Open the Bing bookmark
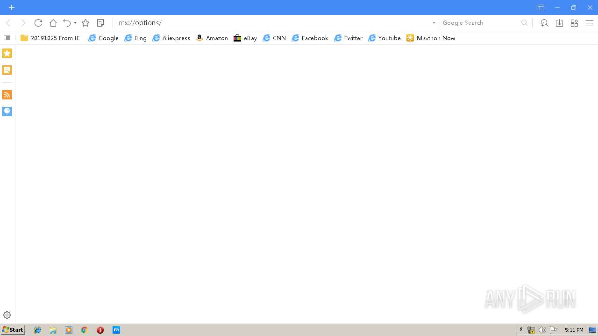This screenshot has width=598, height=336. tap(135, 38)
